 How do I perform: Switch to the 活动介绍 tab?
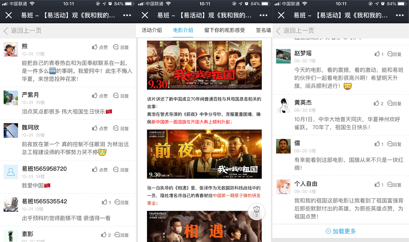pos(152,30)
